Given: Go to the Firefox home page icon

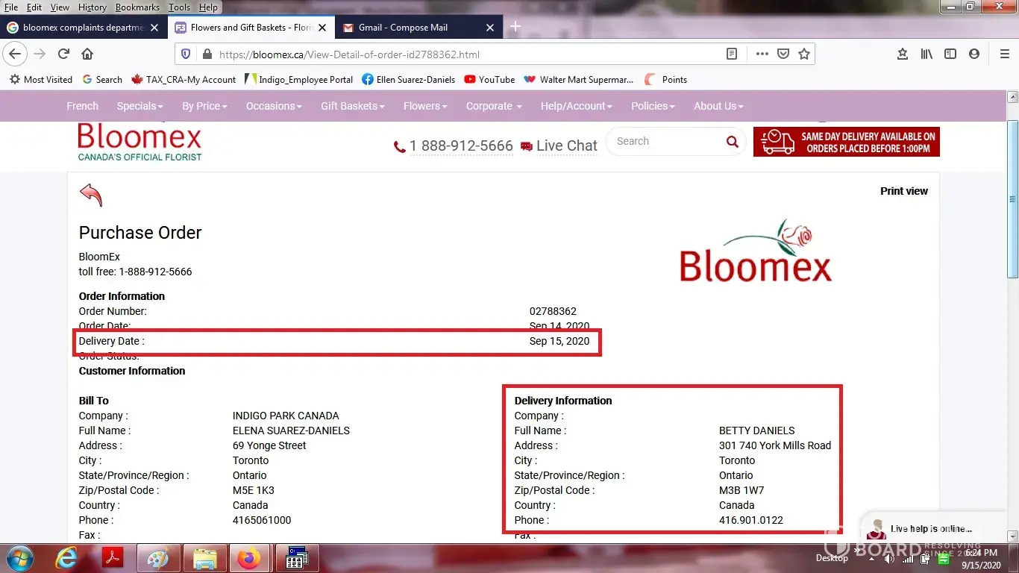Looking at the screenshot, I should pyautogui.click(x=87, y=54).
